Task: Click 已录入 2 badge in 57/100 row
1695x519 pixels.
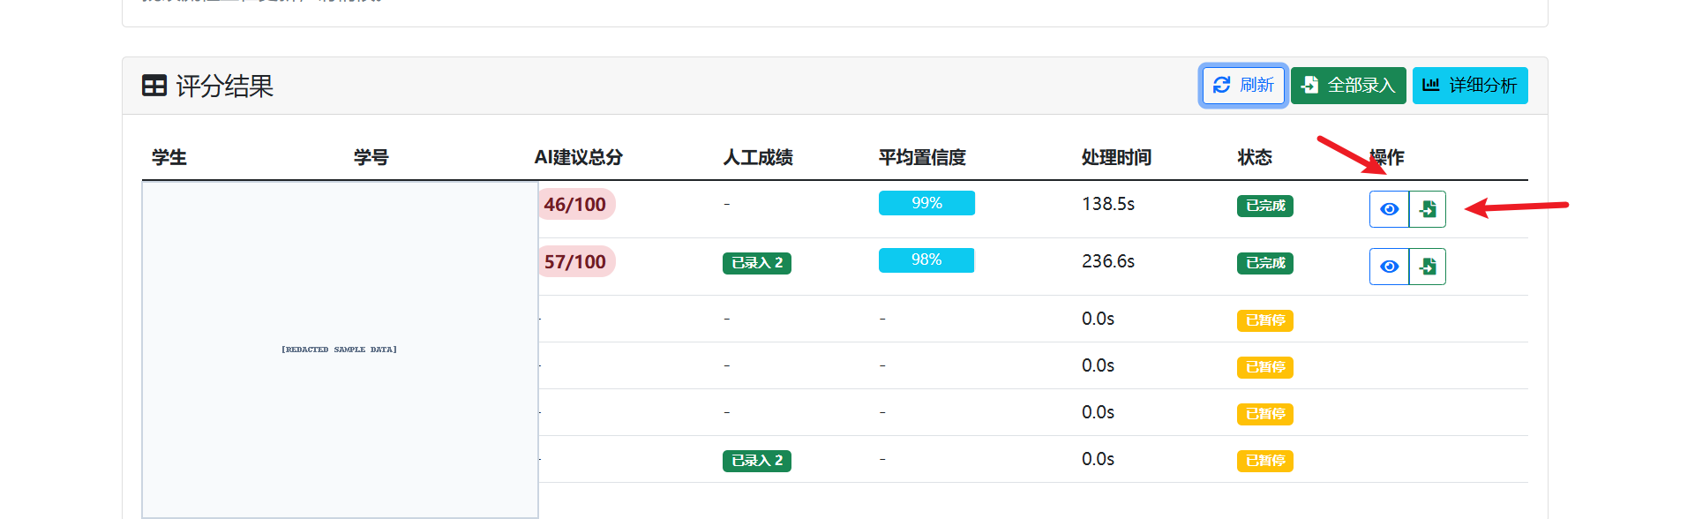Action: [757, 263]
